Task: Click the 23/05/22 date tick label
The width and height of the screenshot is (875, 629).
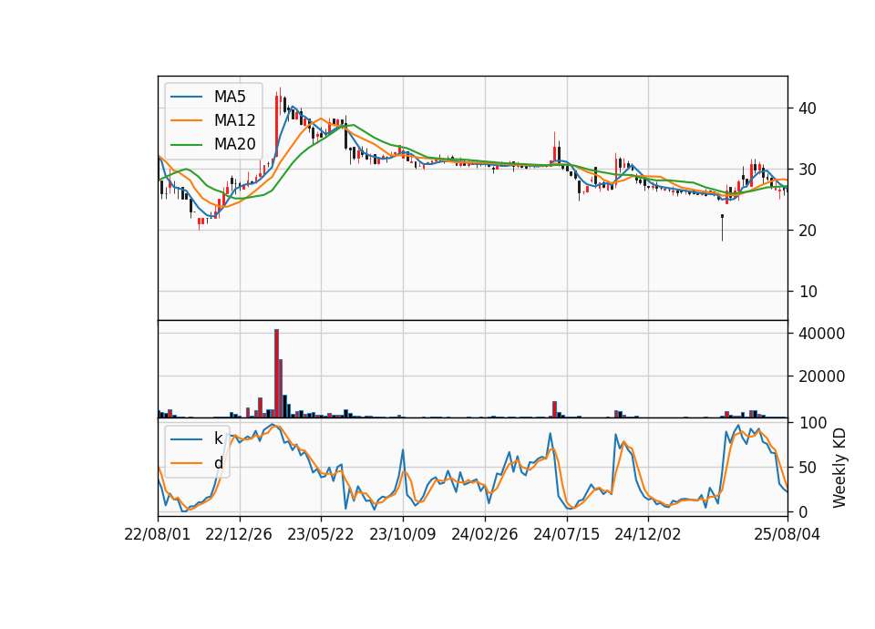Action: 321,534
